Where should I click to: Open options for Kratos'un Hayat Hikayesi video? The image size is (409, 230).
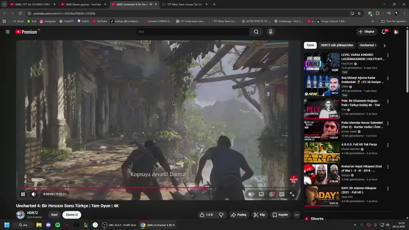[x=388, y=167]
